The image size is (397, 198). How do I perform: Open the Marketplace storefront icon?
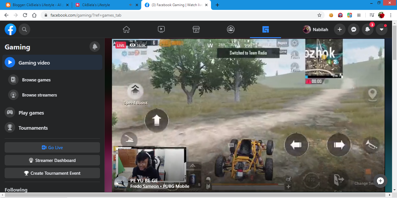(196, 29)
